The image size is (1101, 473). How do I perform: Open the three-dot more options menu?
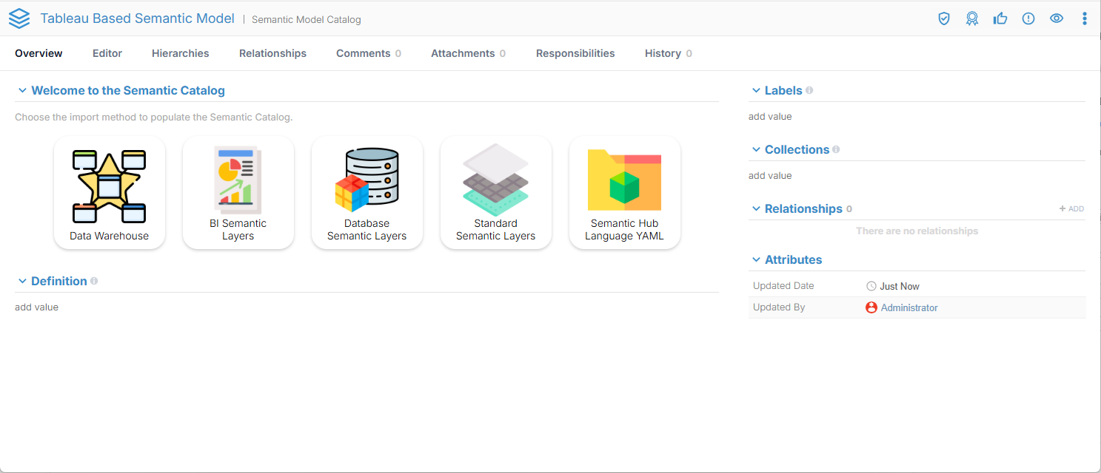point(1085,19)
